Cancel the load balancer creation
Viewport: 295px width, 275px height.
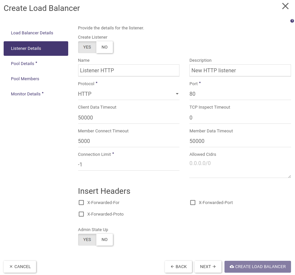pos(20,267)
